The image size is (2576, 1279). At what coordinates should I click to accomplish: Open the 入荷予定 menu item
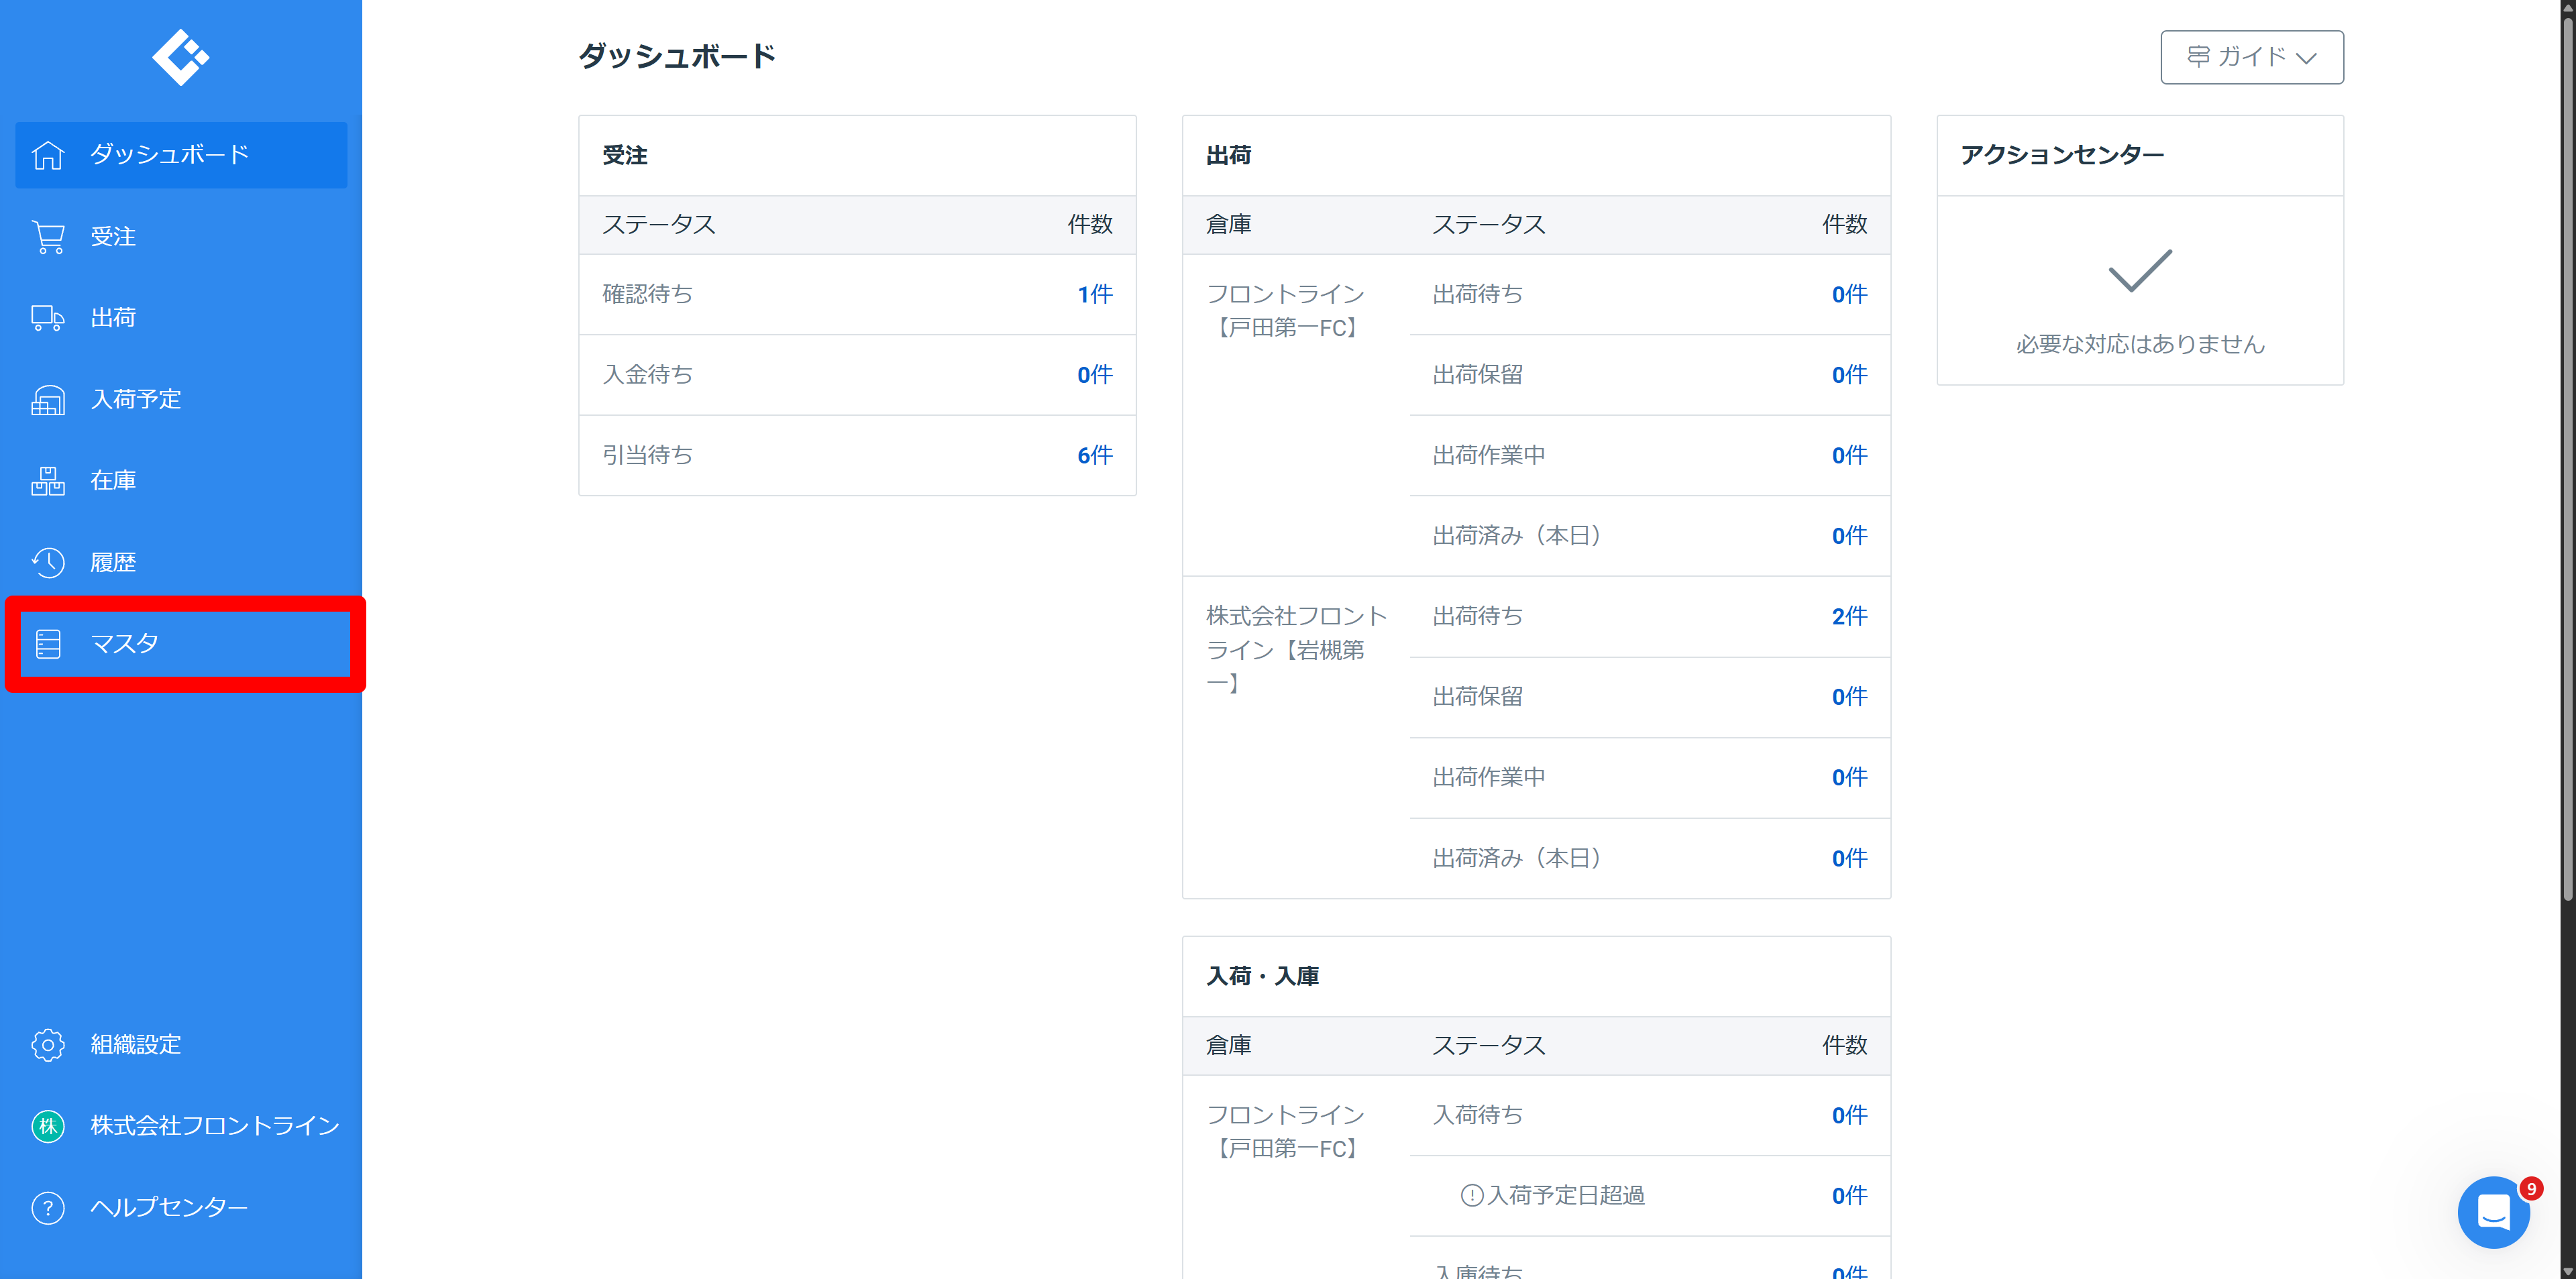point(181,400)
